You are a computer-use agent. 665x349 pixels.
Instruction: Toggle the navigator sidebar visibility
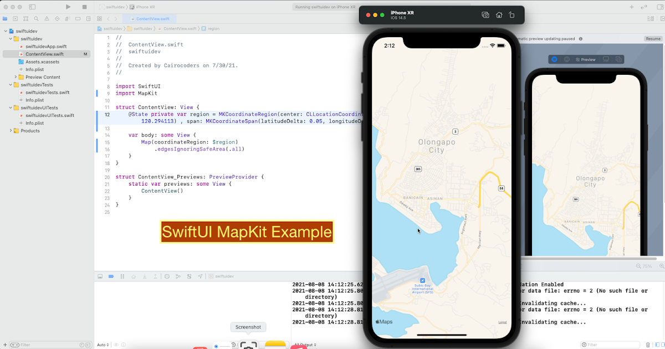click(x=32, y=7)
